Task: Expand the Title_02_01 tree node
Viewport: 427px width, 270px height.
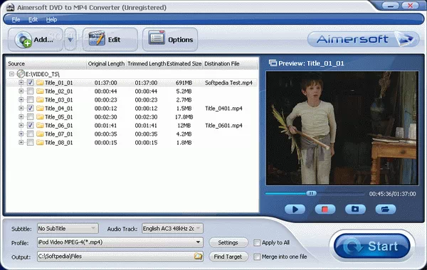Action: [x=21, y=91]
